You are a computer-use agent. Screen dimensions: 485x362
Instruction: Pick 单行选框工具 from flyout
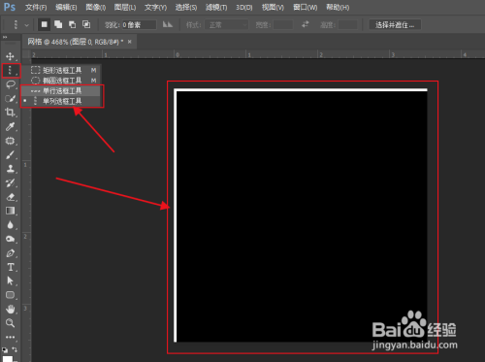61,91
